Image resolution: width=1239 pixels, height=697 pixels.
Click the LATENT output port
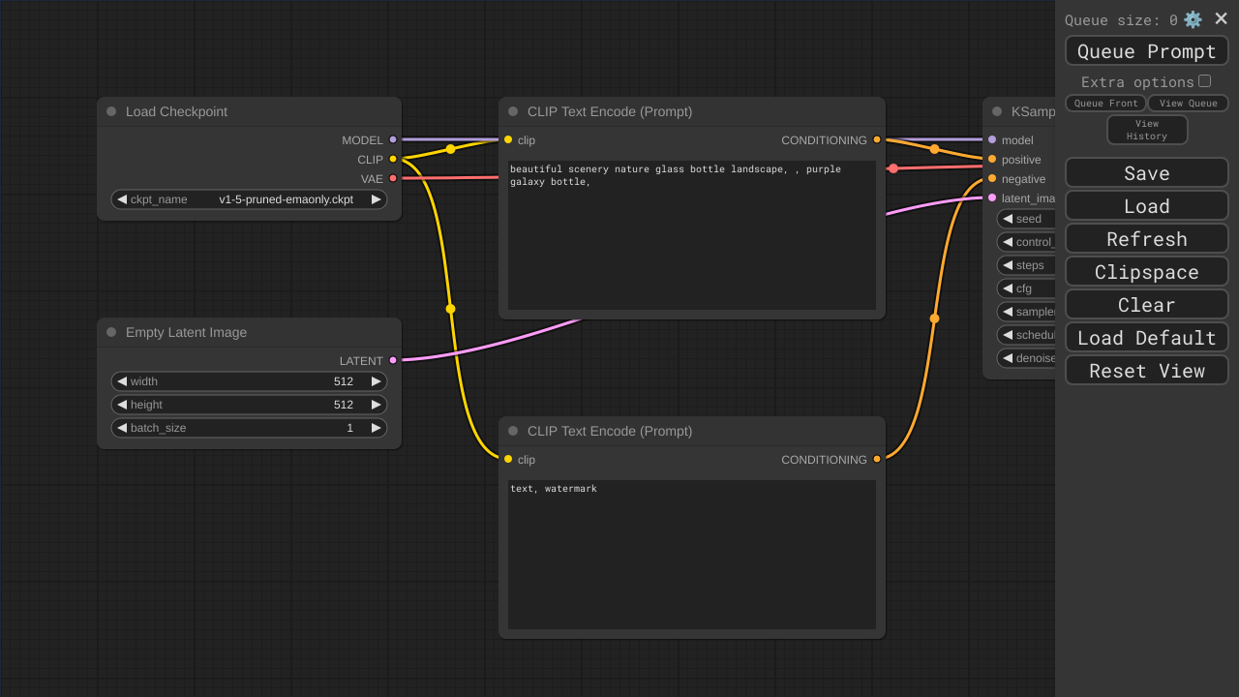(393, 360)
